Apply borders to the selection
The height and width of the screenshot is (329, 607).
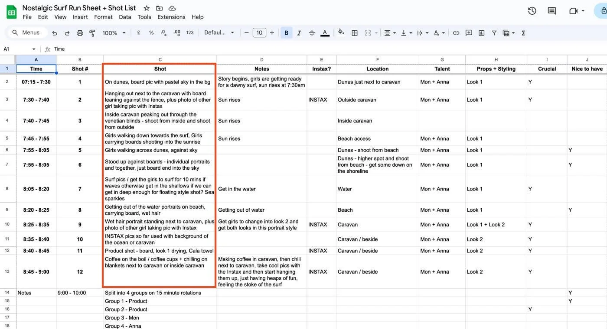(354, 32)
